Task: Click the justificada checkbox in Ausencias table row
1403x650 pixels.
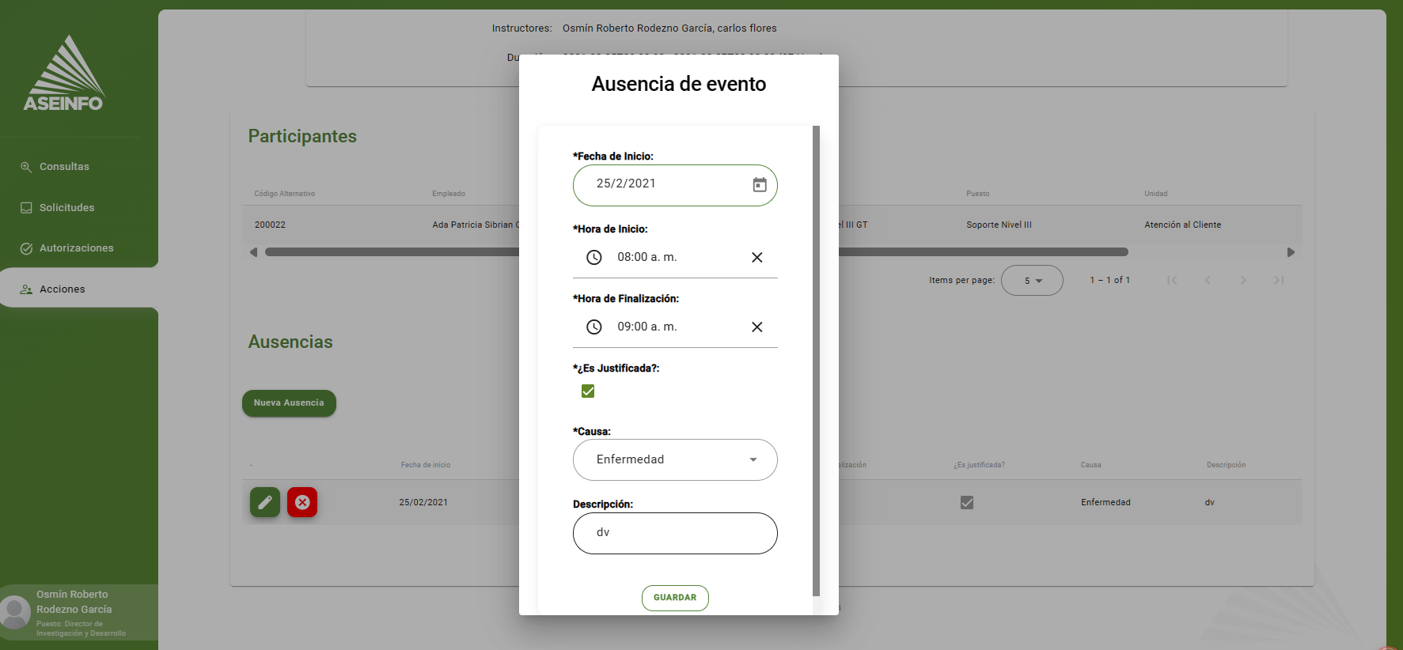Action: click(966, 502)
